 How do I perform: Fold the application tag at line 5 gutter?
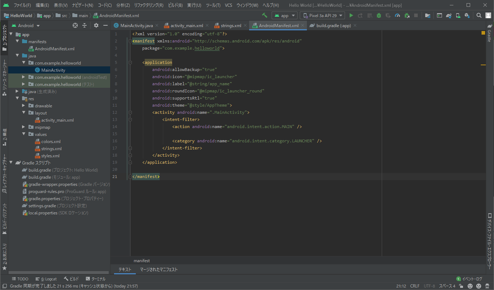130,62
